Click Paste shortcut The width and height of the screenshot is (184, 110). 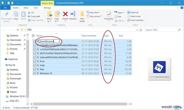(x=36, y=20)
